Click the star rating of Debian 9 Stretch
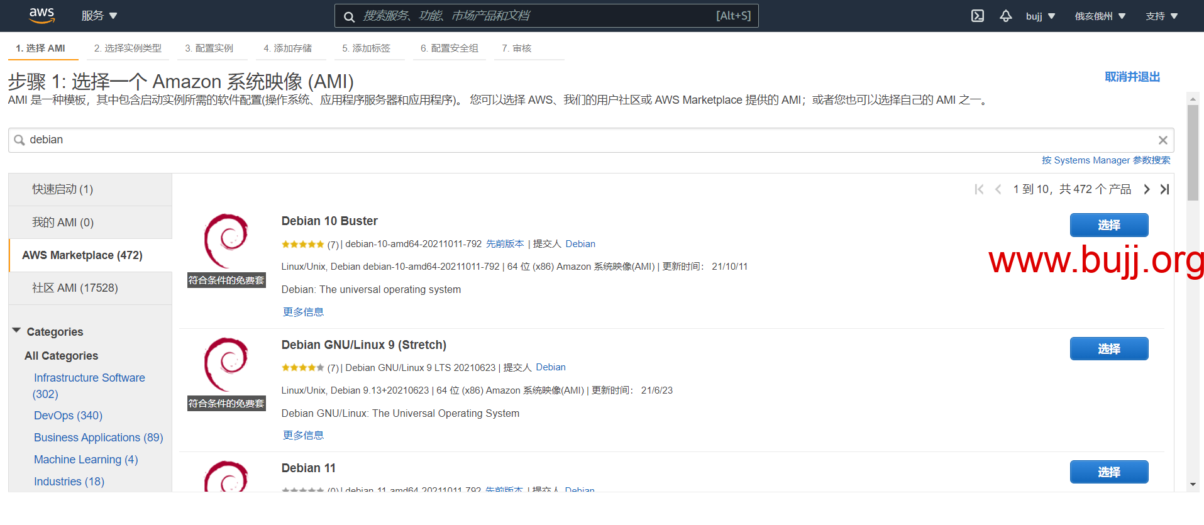1204x525 pixels. coord(303,367)
